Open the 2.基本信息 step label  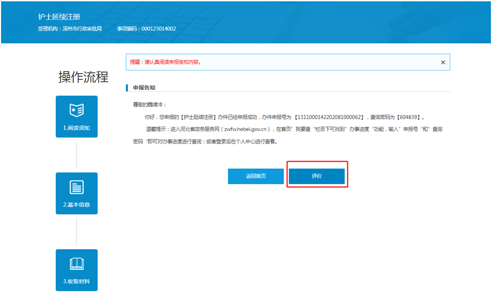pyautogui.click(x=76, y=205)
